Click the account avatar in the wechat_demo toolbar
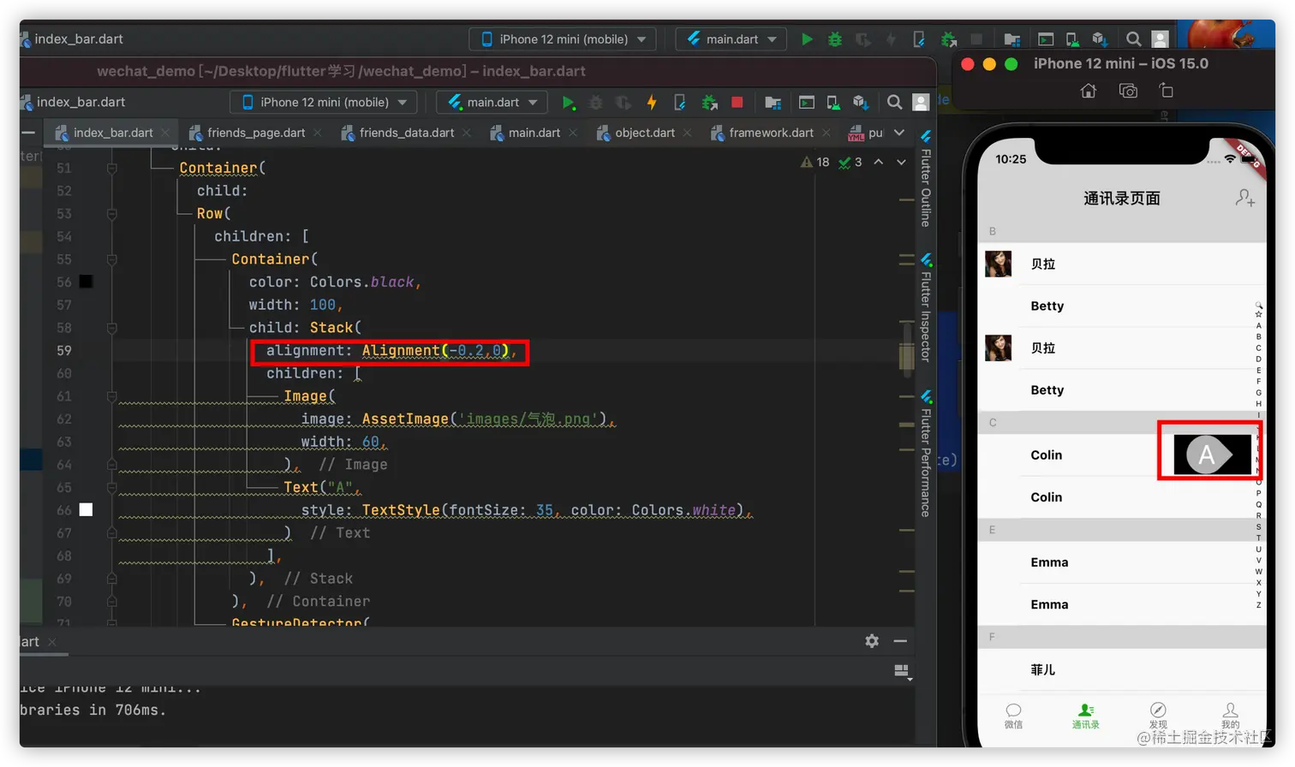 coord(921,103)
